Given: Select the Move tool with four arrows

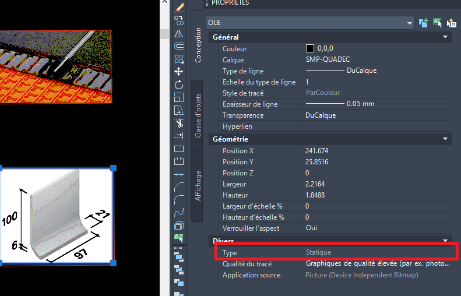Looking at the screenshot, I should click(179, 72).
